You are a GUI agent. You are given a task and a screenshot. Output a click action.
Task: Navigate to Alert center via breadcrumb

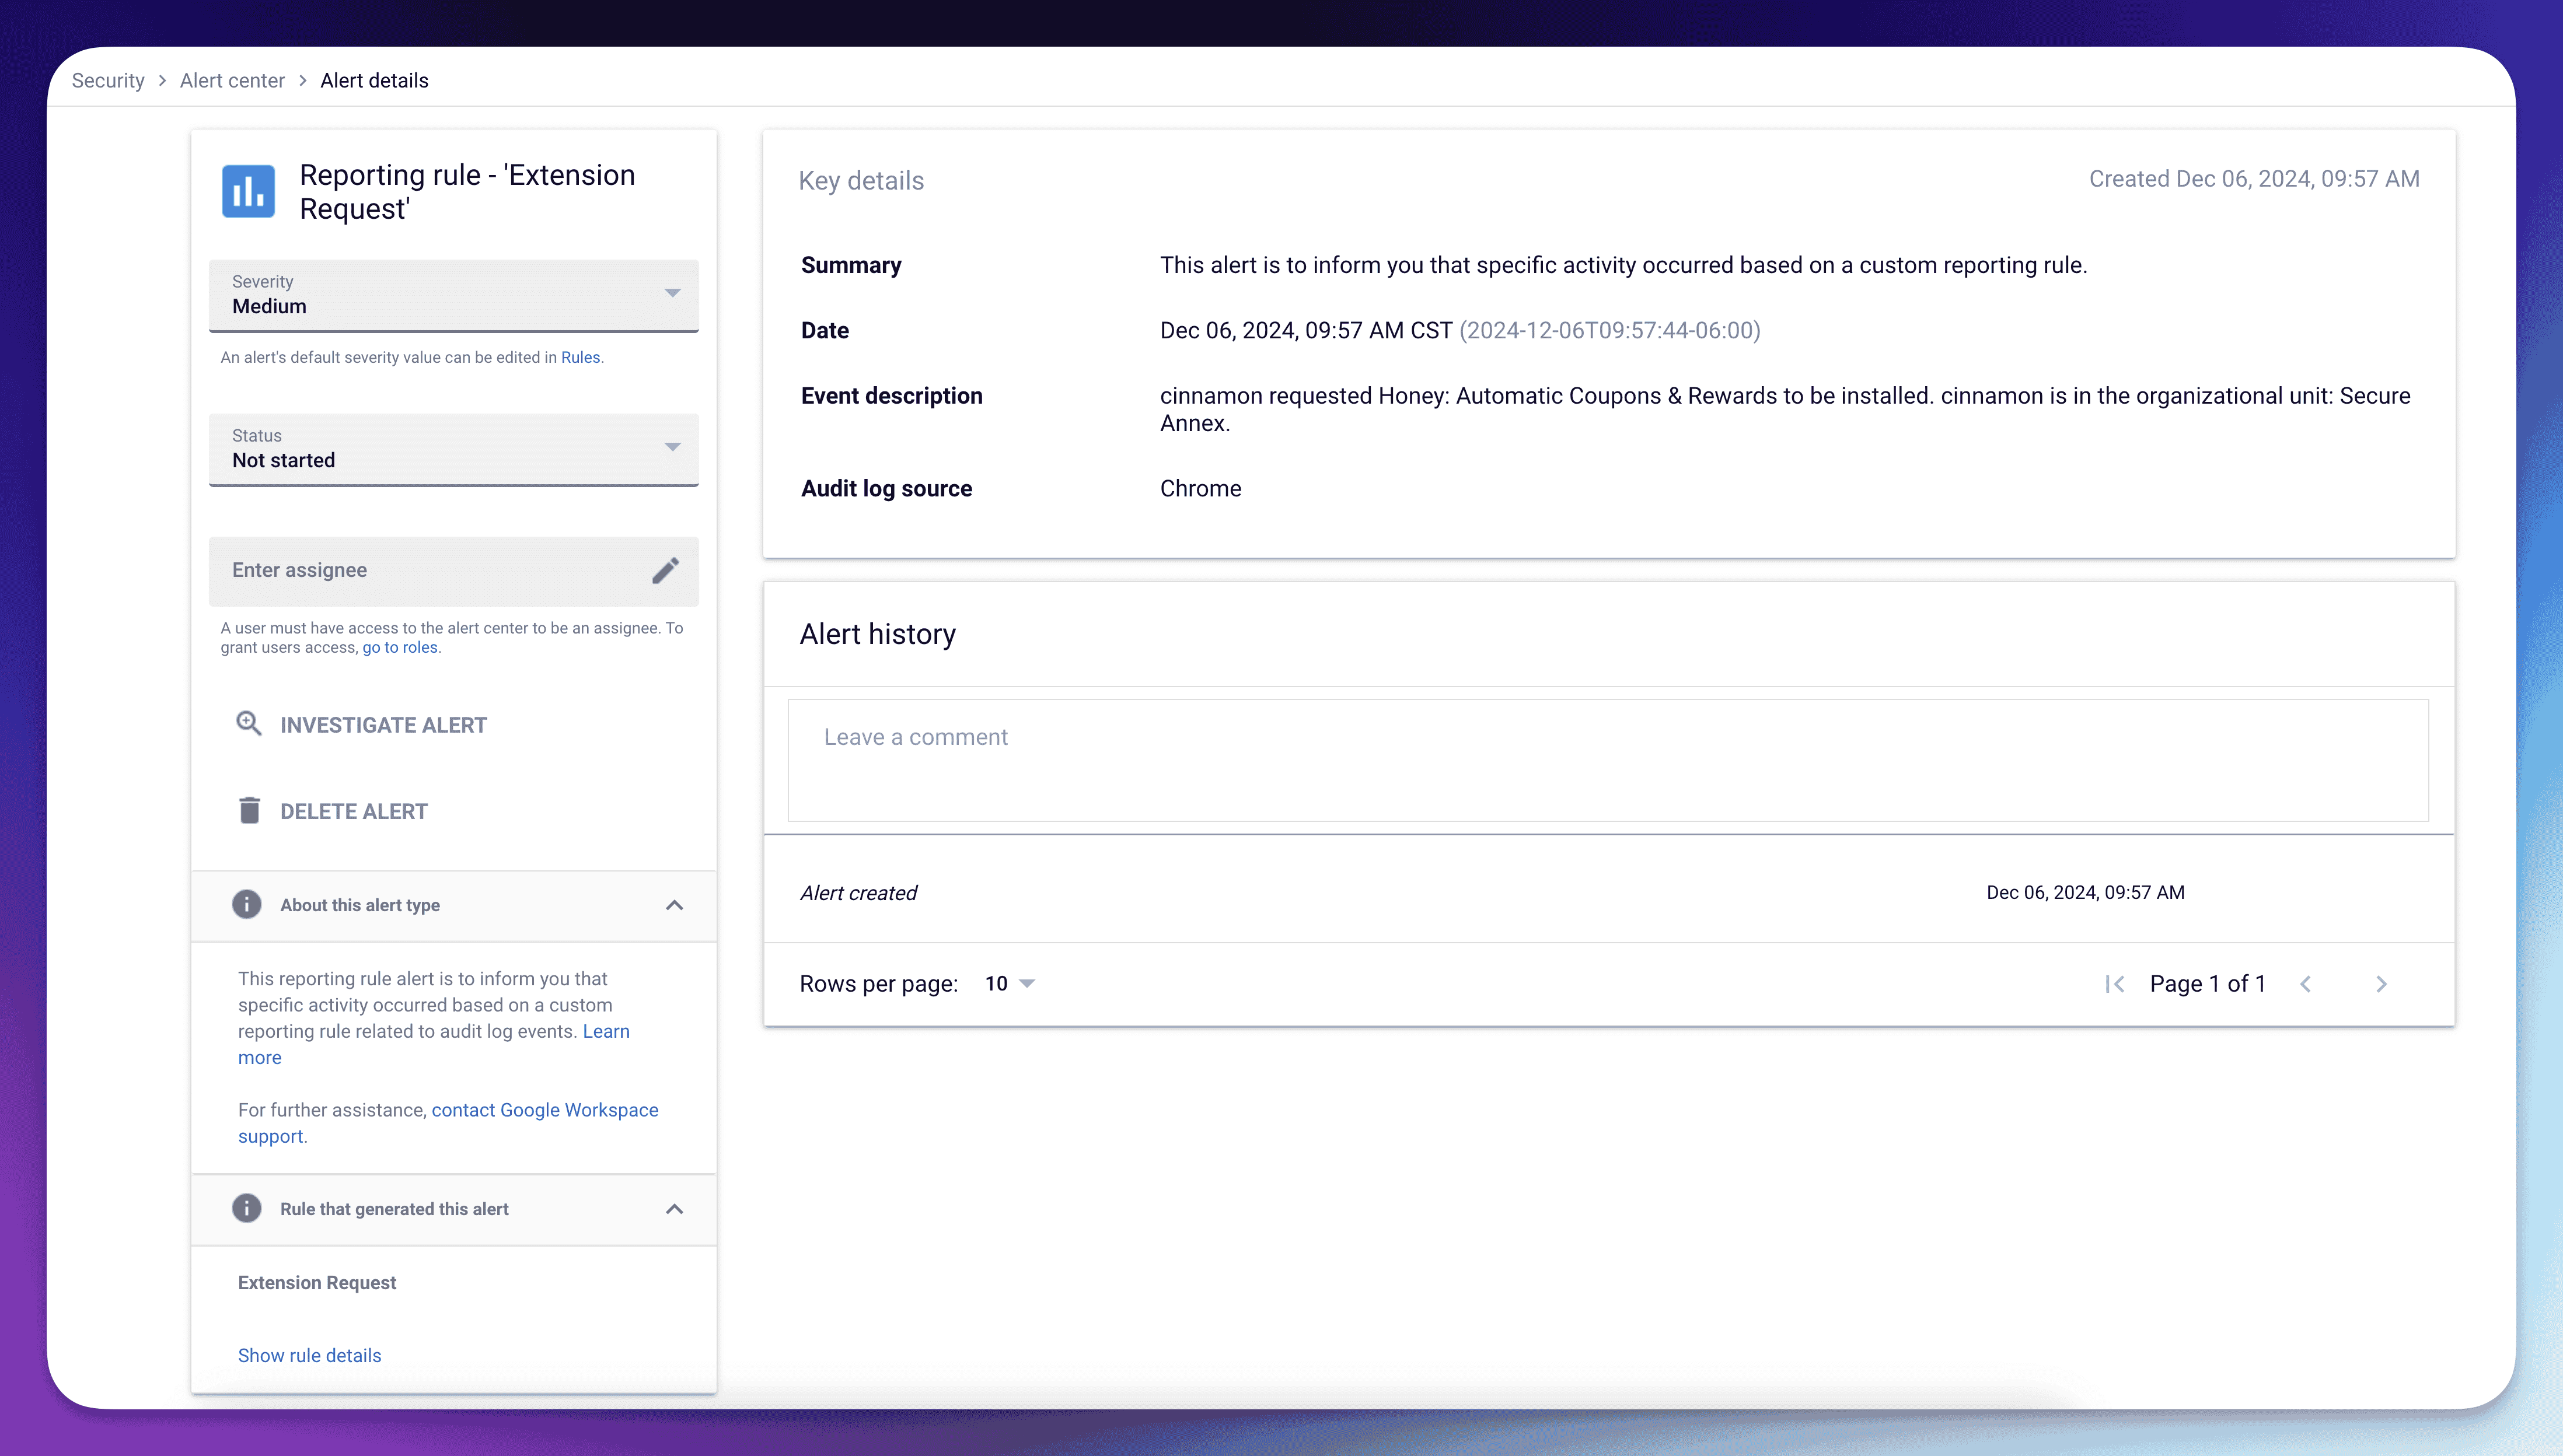(x=231, y=80)
